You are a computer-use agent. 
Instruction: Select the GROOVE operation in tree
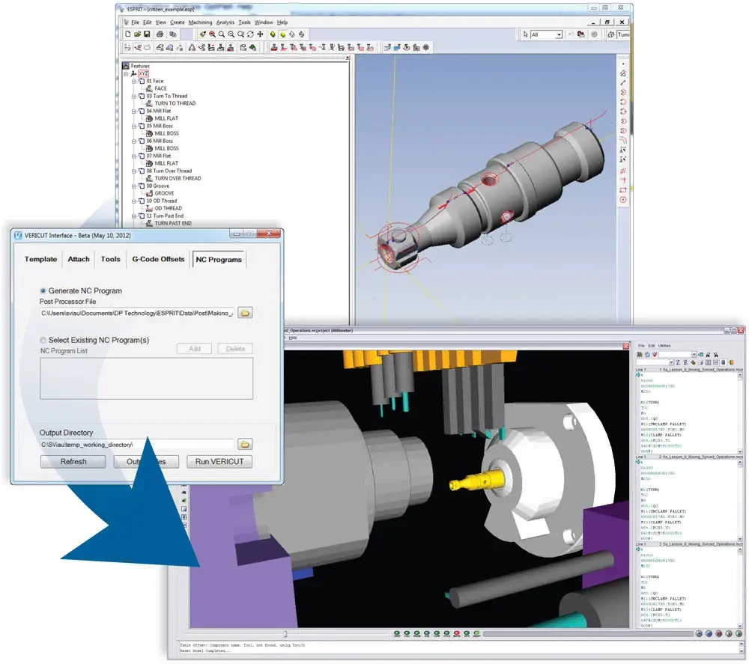point(164,193)
